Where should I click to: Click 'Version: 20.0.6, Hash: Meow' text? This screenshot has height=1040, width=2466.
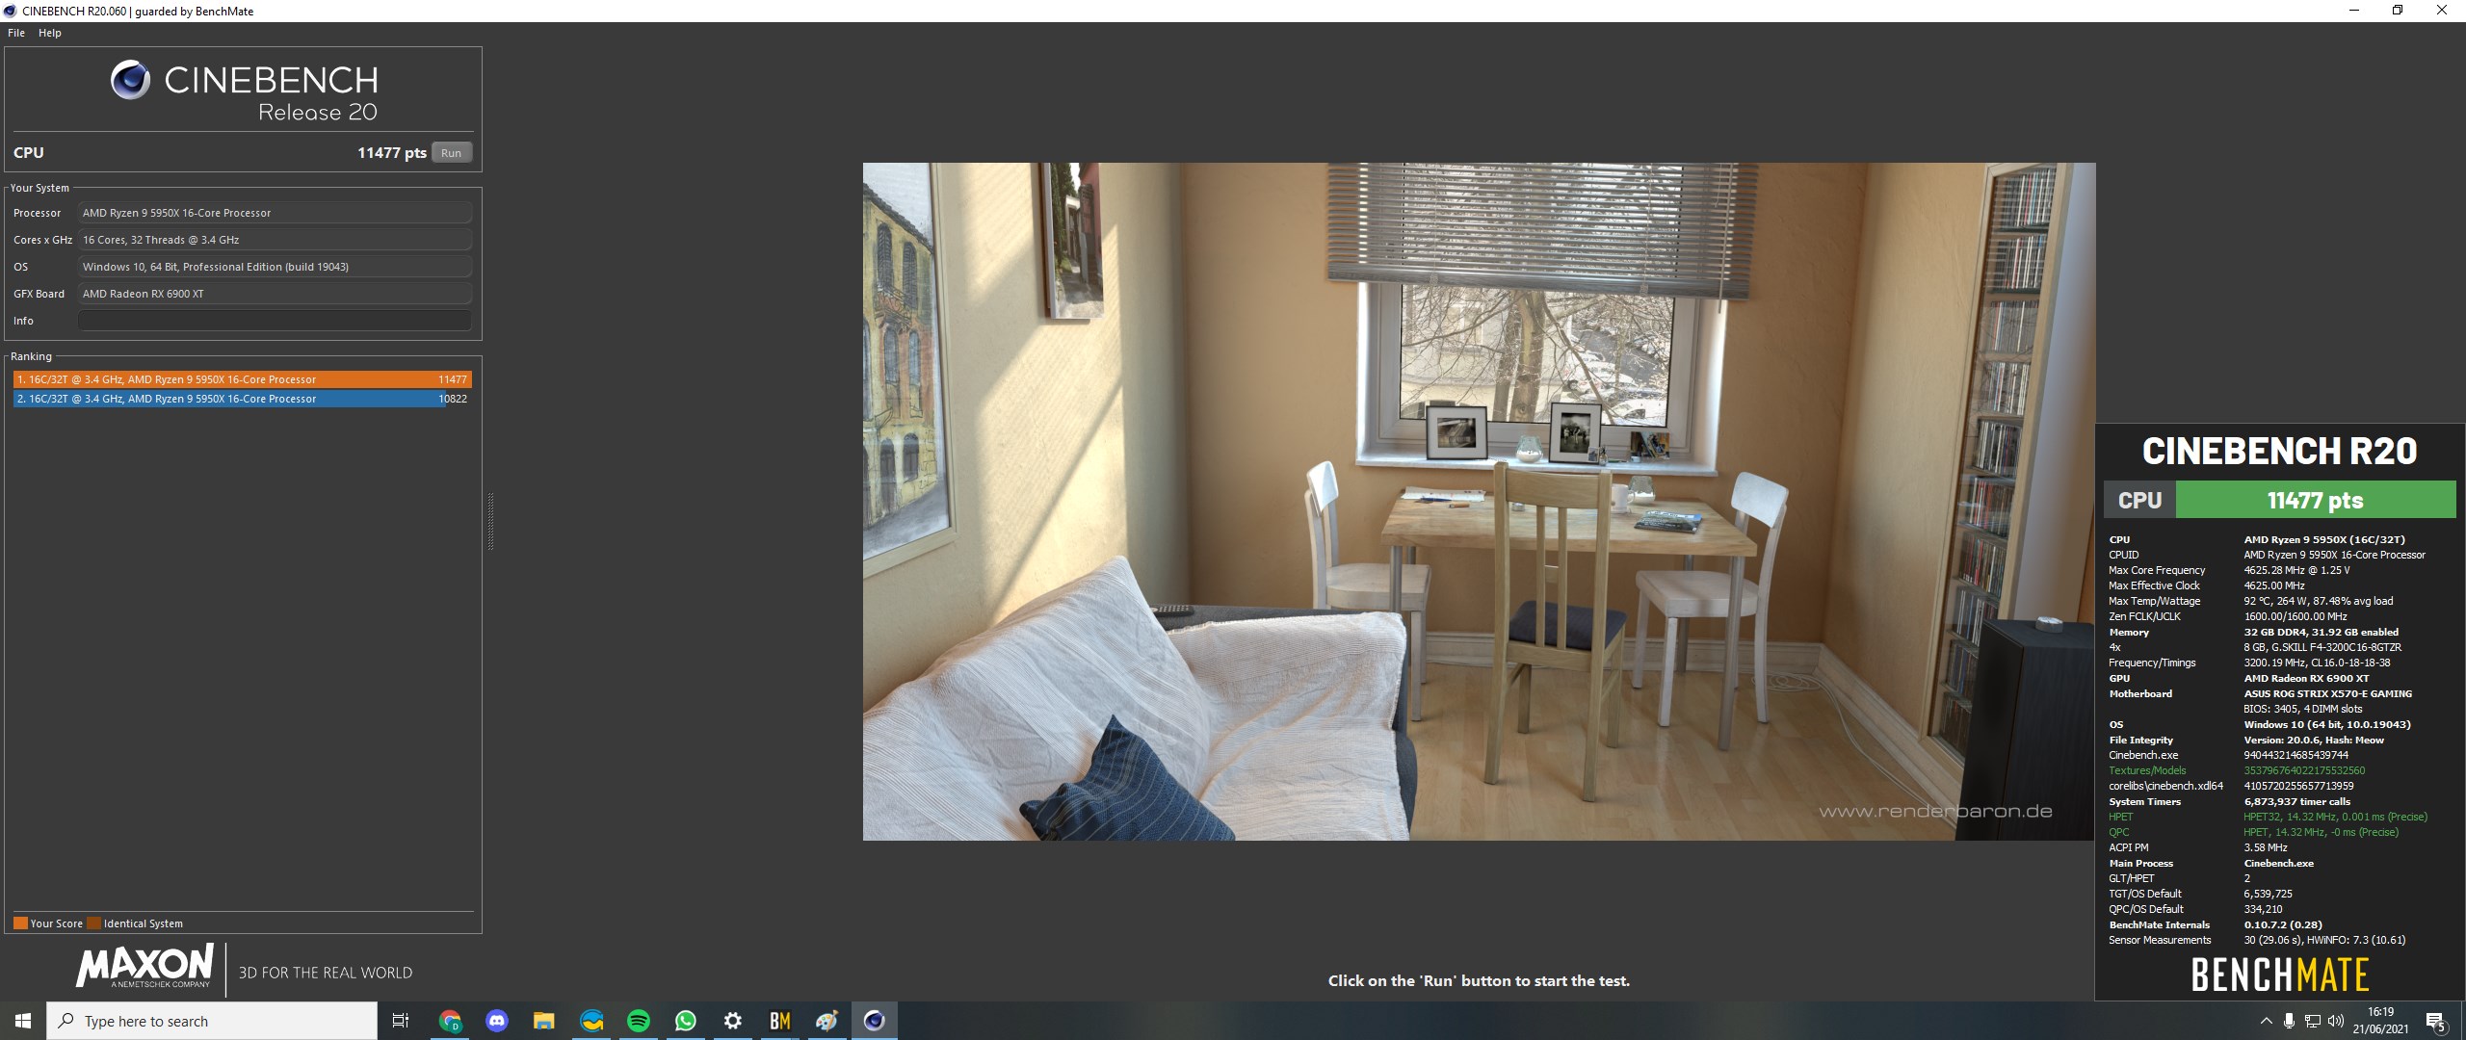2314,740
